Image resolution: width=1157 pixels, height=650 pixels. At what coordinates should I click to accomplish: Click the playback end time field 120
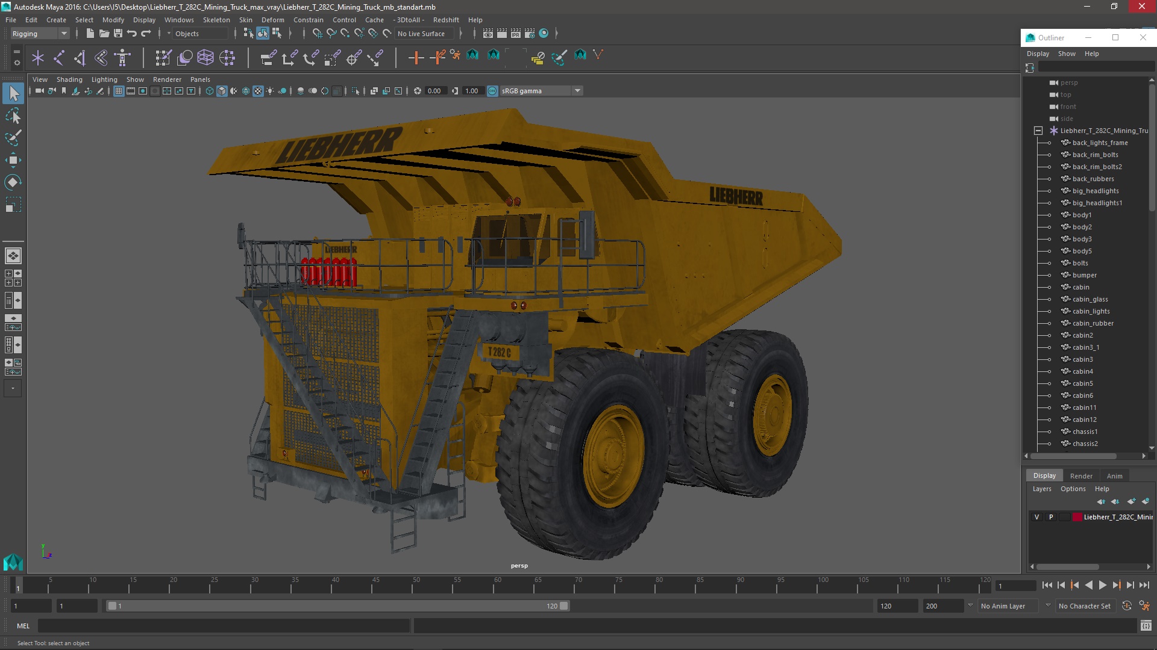[897, 606]
